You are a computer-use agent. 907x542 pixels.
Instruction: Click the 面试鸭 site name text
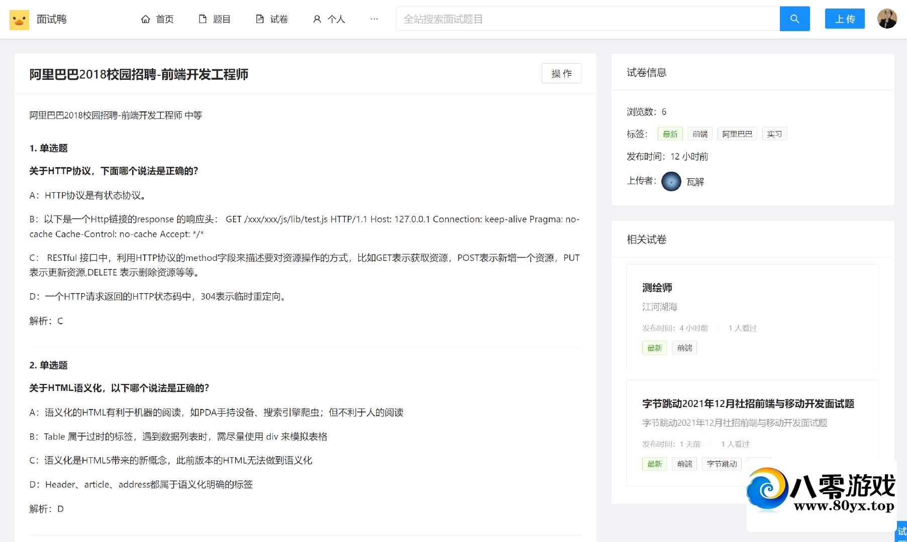[x=52, y=19]
